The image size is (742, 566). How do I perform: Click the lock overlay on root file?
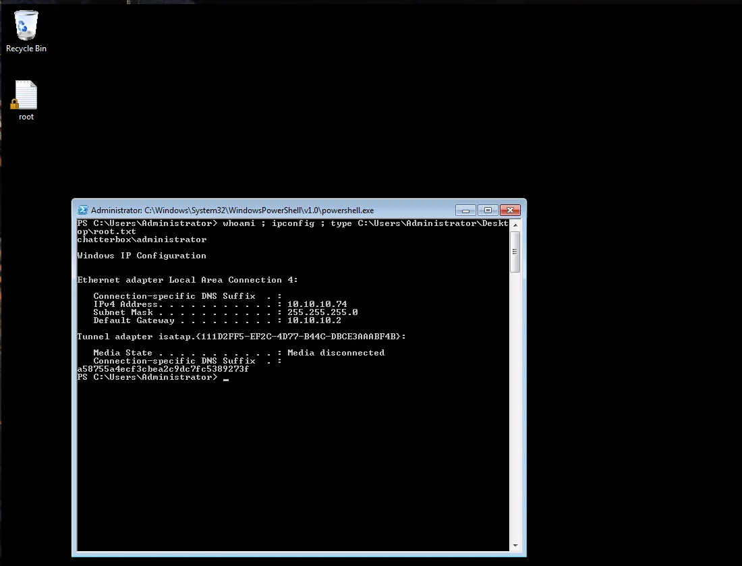pyautogui.click(x=15, y=104)
